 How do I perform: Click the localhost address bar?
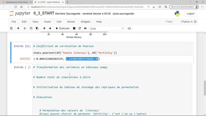88,7
